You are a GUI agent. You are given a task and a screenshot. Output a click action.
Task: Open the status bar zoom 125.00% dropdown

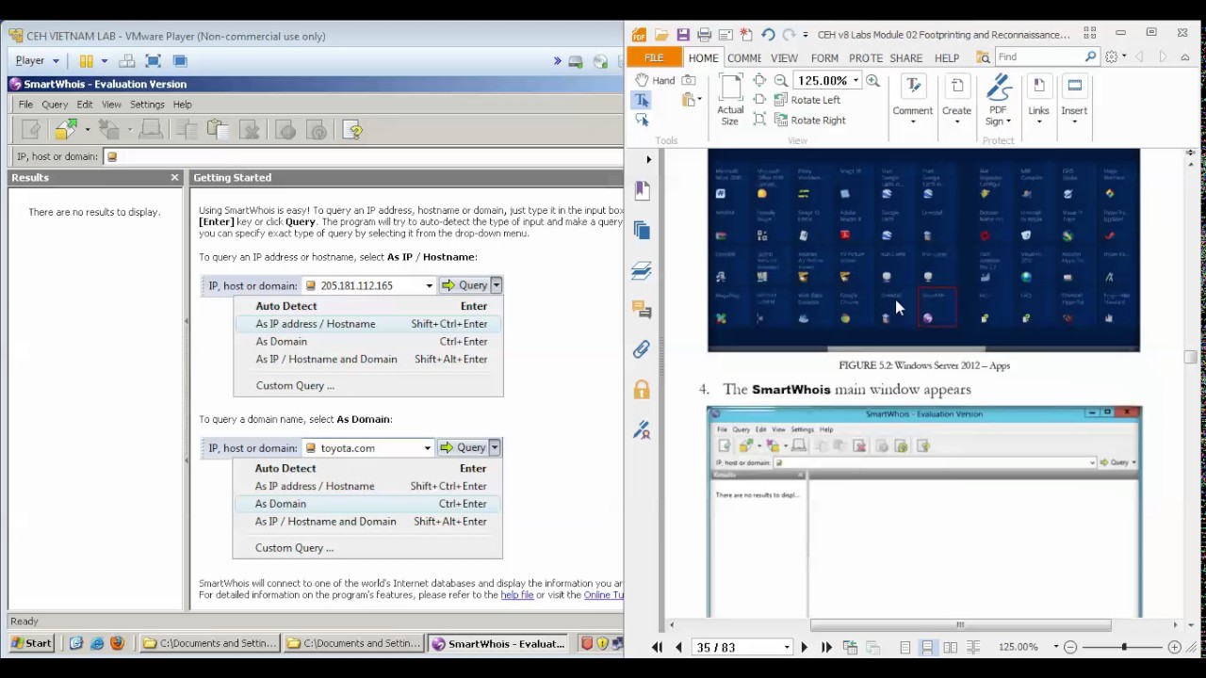(x=1055, y=648)
